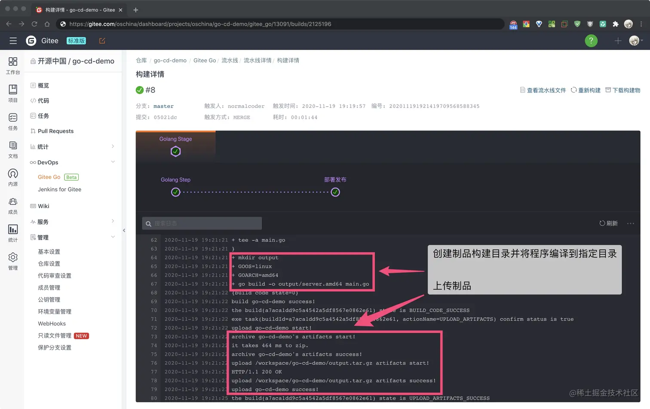Click the master branch value
Screen dimensions: 650x409
point(163,106)
